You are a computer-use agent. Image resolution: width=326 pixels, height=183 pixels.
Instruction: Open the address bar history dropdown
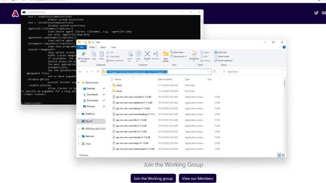tap(208, 72)
